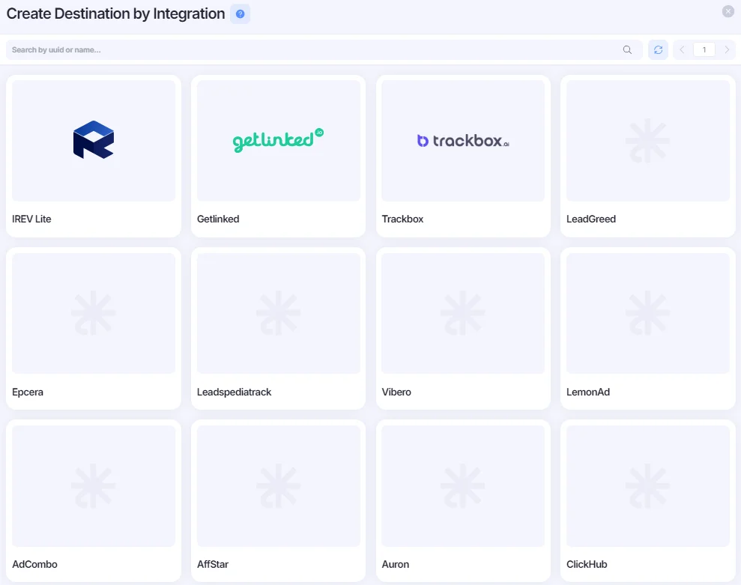The image size is (741, 585).
Task: Click the help question mark icon
Action: pyautogui.click(x=240, y=13)
